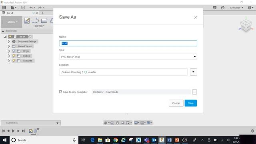Screen dimensions: 256x144
Task: Click the first sketch feature in timeline
Action: tap(31, 131)
